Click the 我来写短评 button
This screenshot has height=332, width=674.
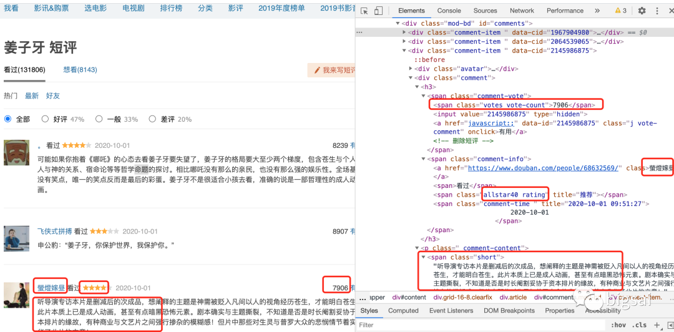331,70
